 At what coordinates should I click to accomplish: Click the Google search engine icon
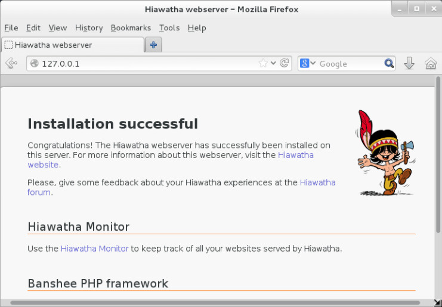point(304,63)
